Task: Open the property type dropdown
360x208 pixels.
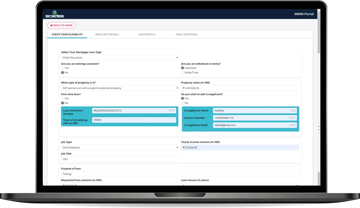Action: pos(119,88)
